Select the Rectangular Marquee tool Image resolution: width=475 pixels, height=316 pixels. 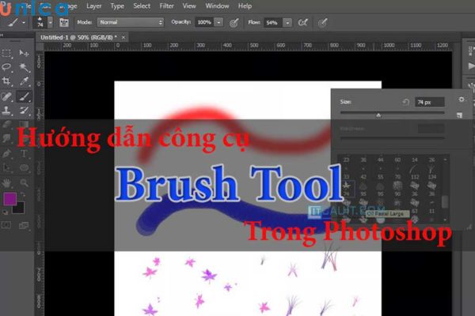coord(7,53)
